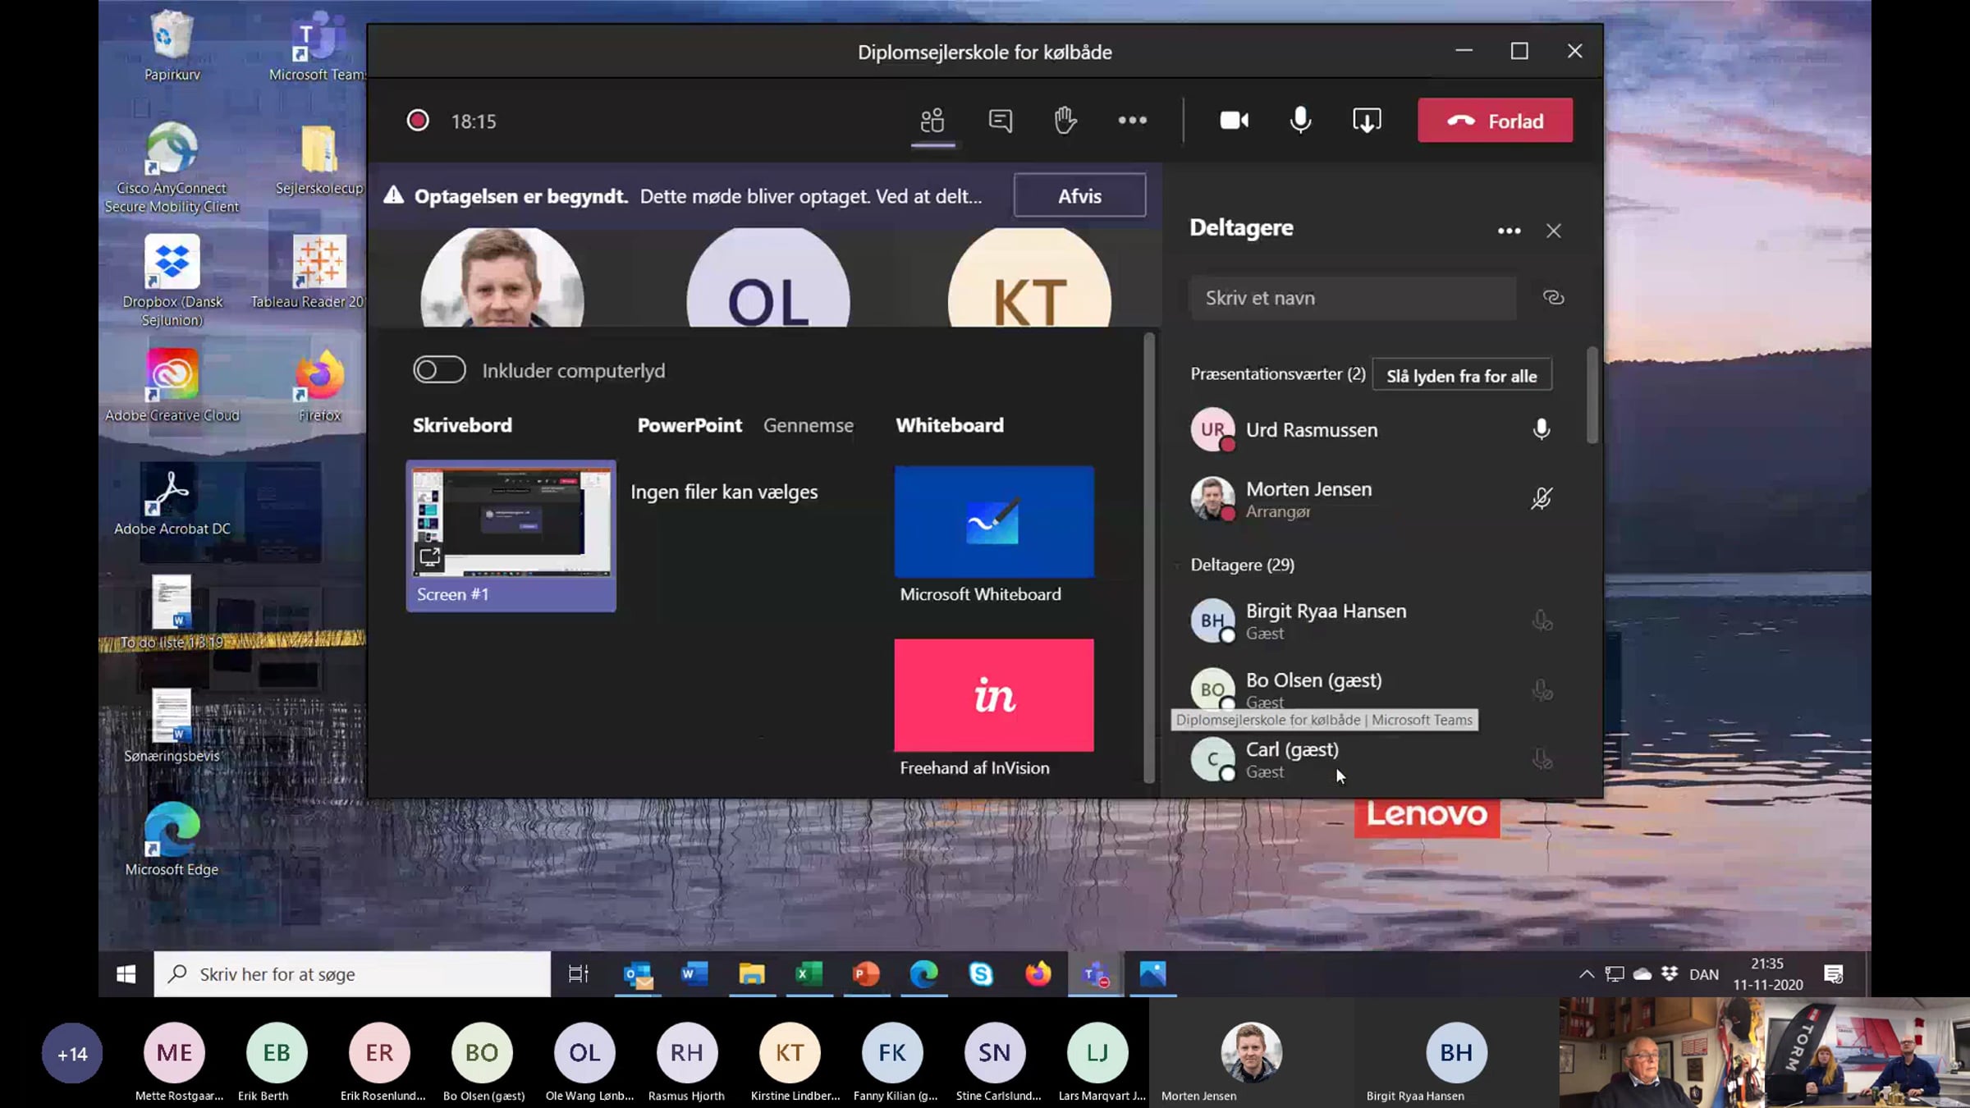Viewport: 1970px width, 1108px height.
Task: Click the taskbar search box
Action: [x=352, y=974]
